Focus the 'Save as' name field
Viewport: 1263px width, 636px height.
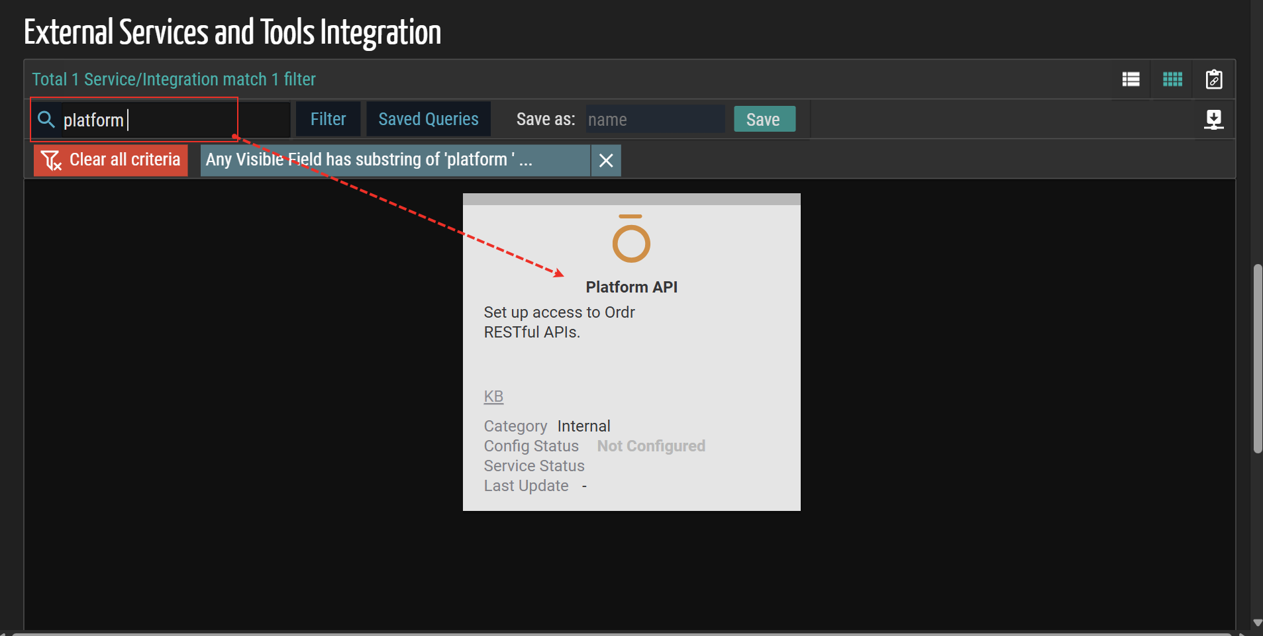(654, 120)
